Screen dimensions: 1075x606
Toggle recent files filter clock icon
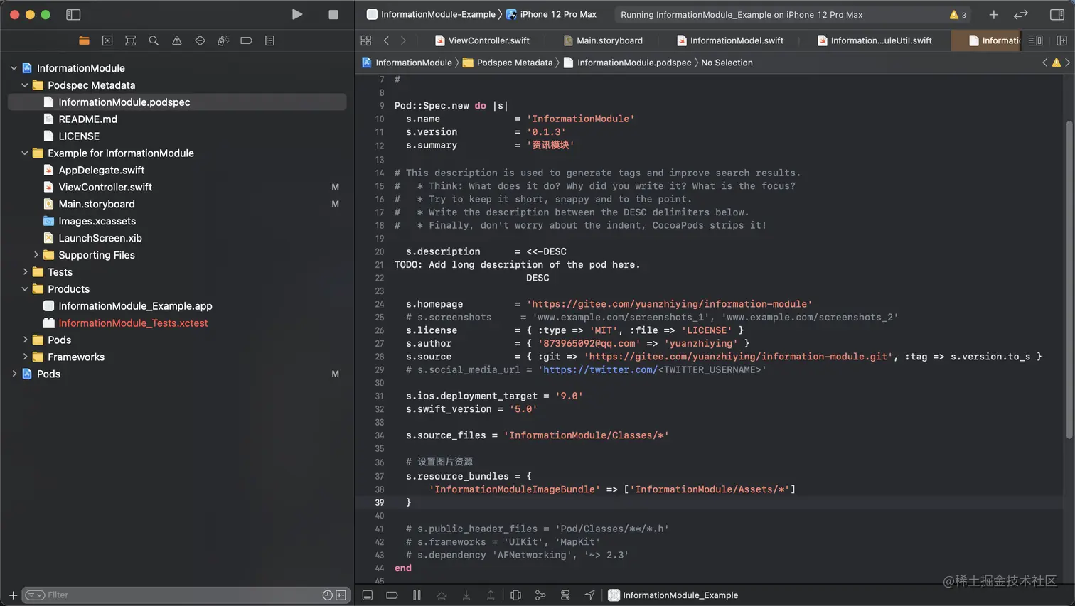coord(327,595)
